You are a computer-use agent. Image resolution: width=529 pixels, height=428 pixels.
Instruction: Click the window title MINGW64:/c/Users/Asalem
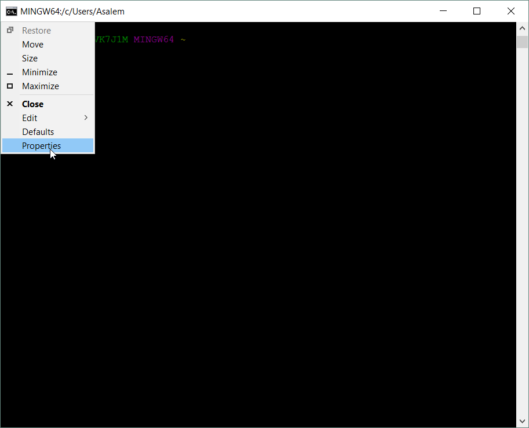[72, 12]
